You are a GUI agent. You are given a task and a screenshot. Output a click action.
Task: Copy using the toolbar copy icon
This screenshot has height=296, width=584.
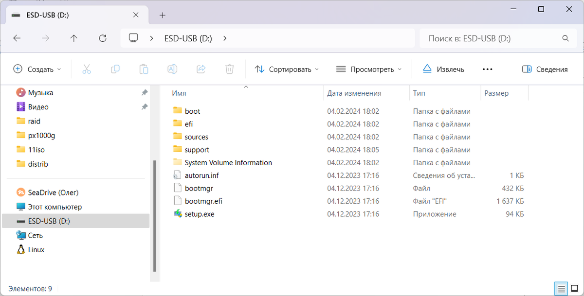tap(115, 69)
